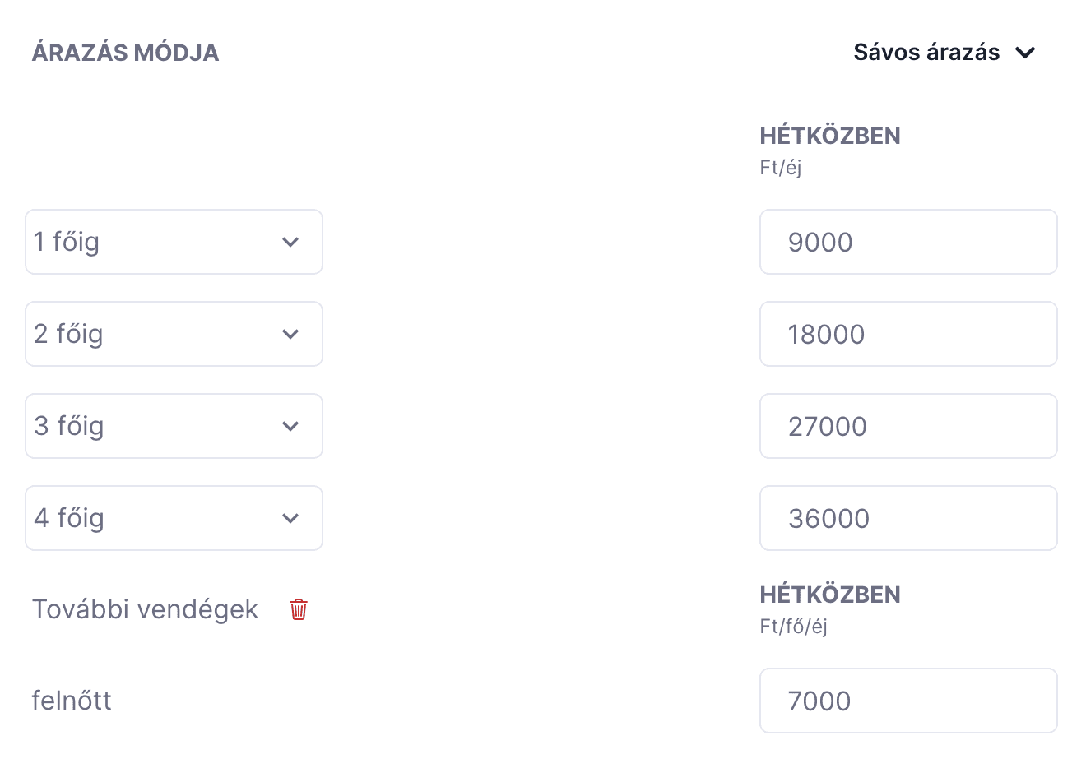Screen dimensions: 1086x768
Task: Edit the 36000 weekday price field
Action: (x=908, y=518)
